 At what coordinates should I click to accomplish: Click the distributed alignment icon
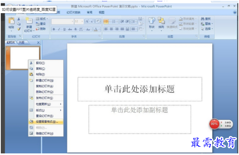[127, 29]
